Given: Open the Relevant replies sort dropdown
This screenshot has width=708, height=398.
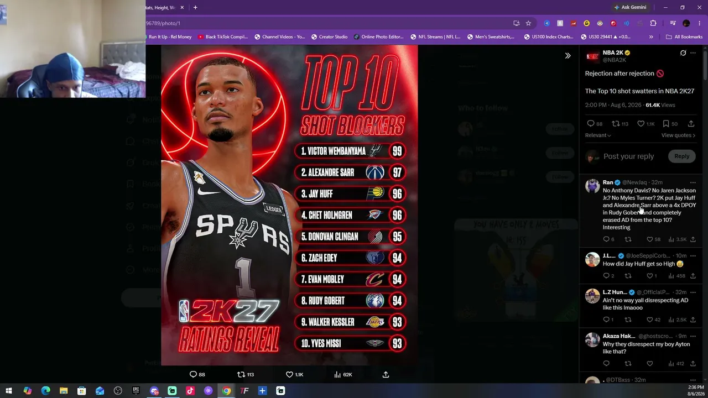Looking at the screenshot, I should (x=598, y=135).
